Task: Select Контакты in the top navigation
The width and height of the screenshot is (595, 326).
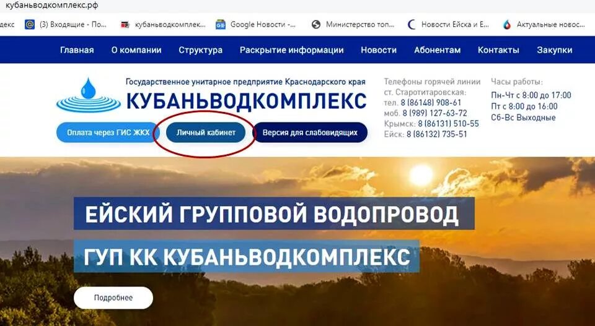Action: [498, 50]
